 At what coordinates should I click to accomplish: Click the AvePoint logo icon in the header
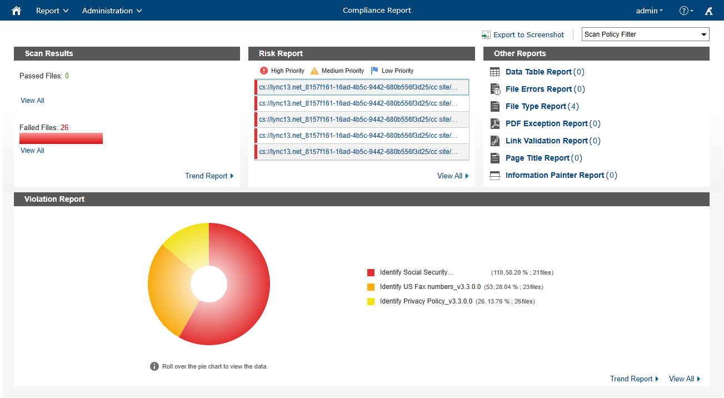pyautogui.click(x=708, y=11)
